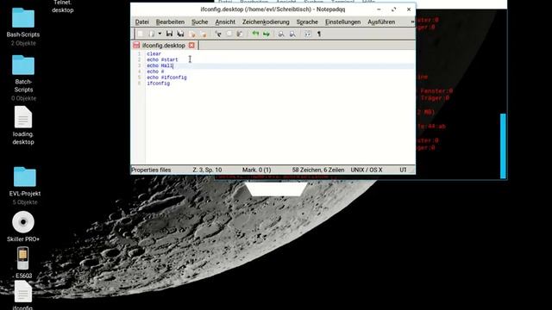
Task: Open the Bearbeiten menu
Action: [170, 22]
